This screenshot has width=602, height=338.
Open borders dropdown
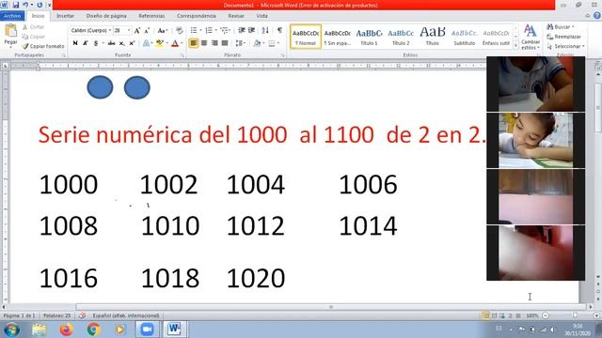tap(274, 43)
